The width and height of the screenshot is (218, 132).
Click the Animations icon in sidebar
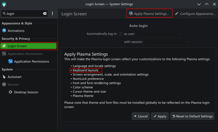tap(4, 31)
